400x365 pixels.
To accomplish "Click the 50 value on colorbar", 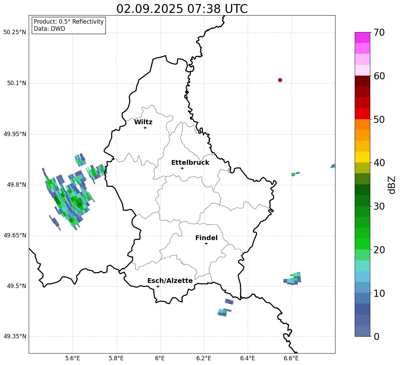I will [379, 119].
